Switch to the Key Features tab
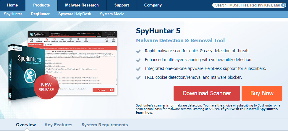Image resolution: width=288 pixels, height=131 pixels. pos(59,125)
